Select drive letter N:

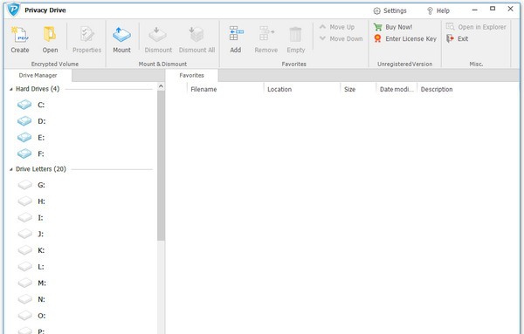pyautogui.click(x=31, y=299)
